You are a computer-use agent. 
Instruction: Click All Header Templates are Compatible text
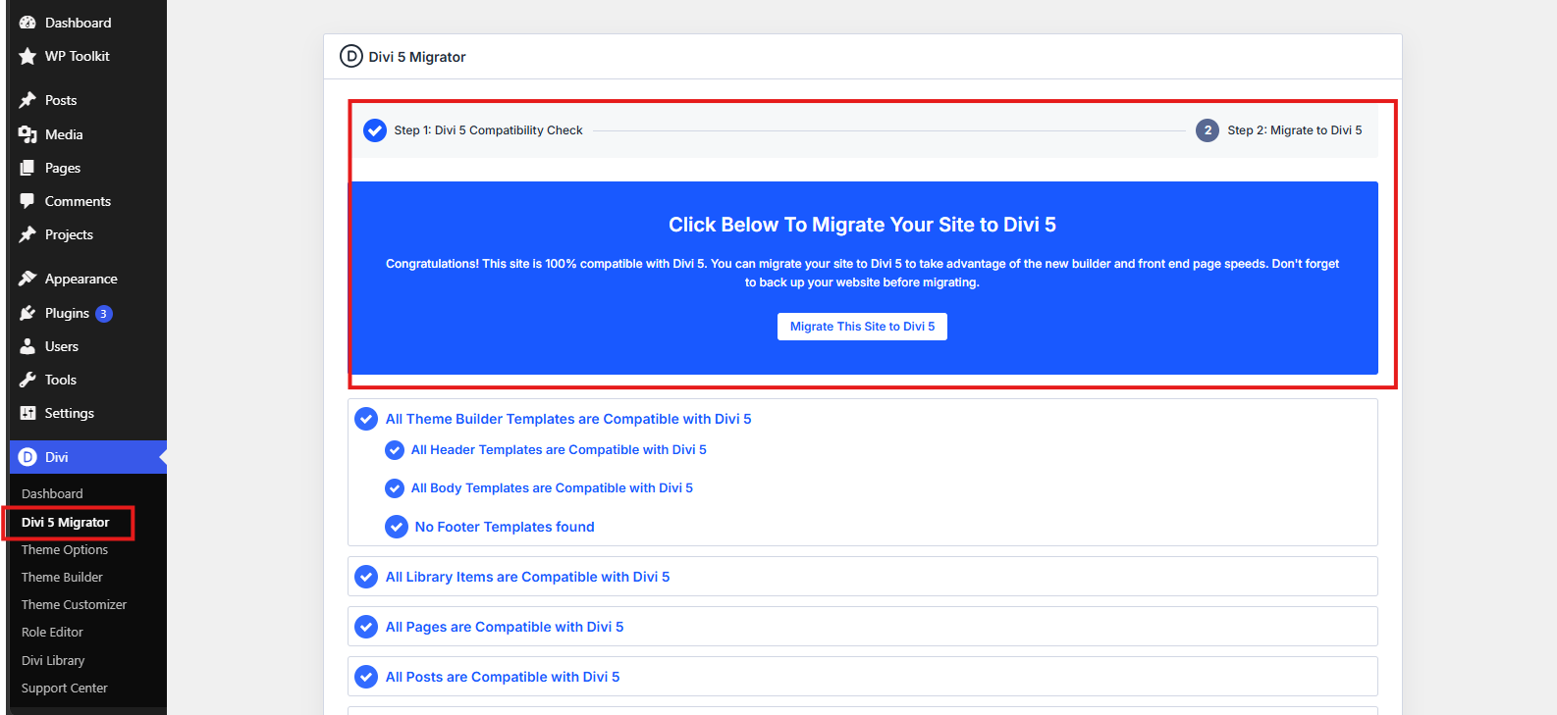pos(559,449)
